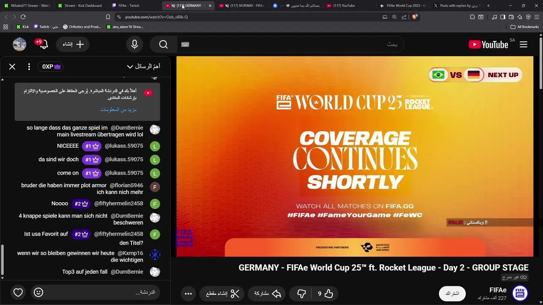Viewport: 543px width, 305px height.
Task: Open the Orthotics and Prost... bookmark
Action: pyautogui.click(x=82, y=27)
